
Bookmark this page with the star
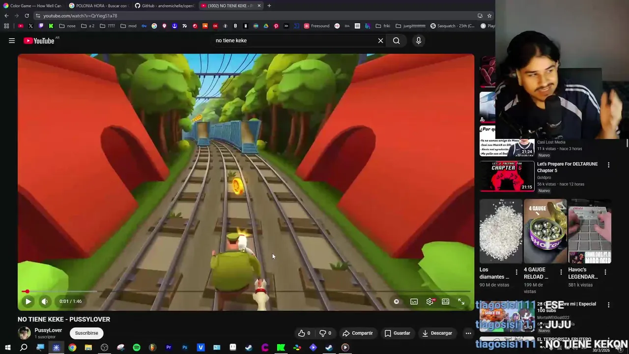pos(489,16)
